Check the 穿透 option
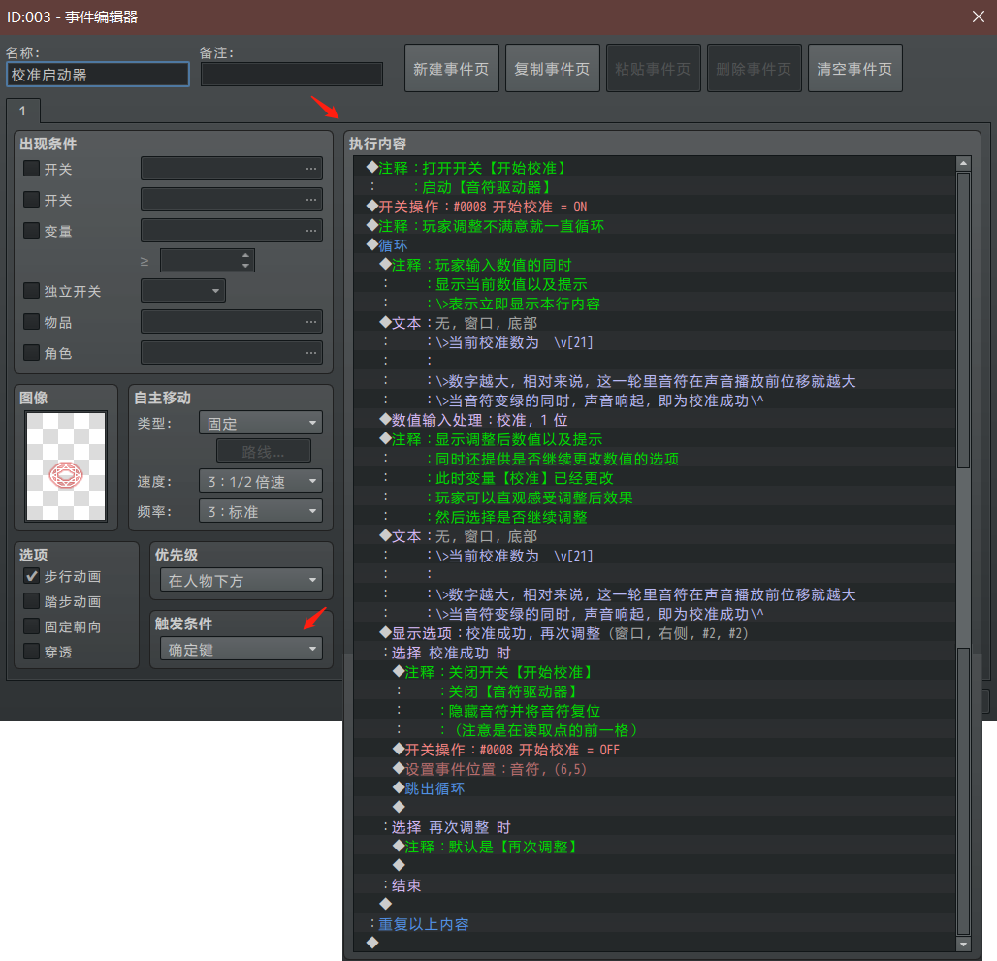 click(x=31, y=652)
